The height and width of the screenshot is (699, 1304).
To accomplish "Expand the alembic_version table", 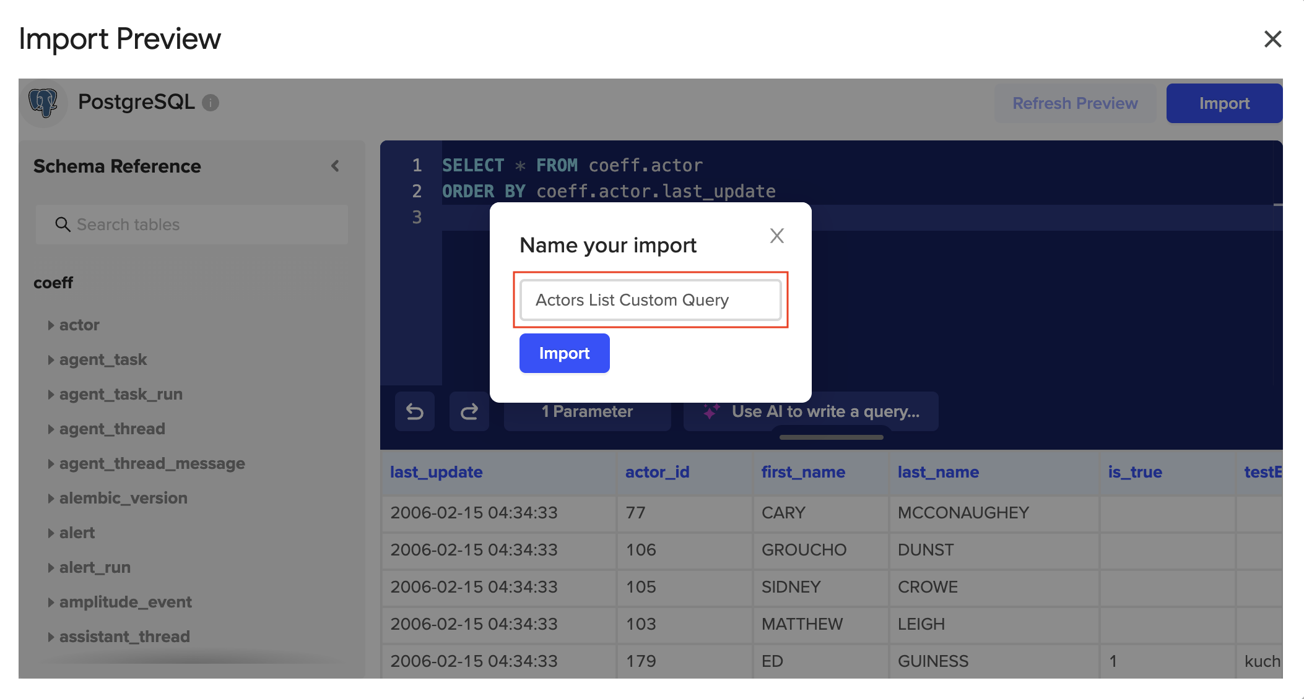I will [x=51, y=499].
